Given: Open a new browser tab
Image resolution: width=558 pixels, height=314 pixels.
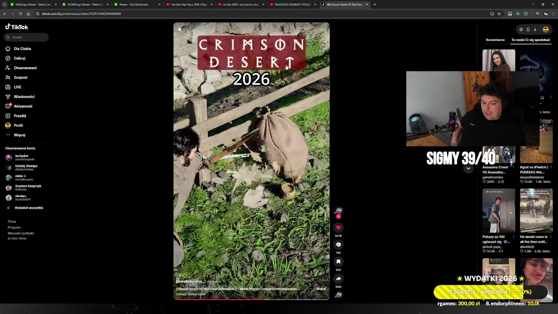Looking at the screenshot, I should (374, 4).
